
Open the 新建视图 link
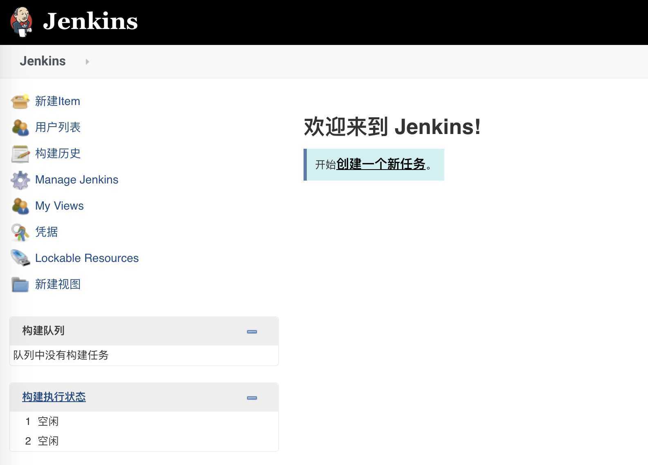tap(58, 284)
